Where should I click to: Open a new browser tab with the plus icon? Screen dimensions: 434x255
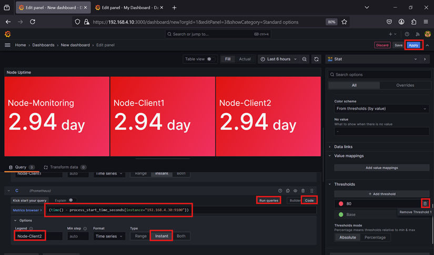[x=174, y=8]
